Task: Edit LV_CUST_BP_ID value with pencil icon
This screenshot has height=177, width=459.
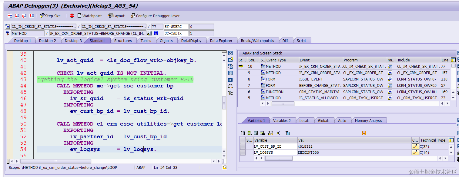Action: [x=415, y=146]
